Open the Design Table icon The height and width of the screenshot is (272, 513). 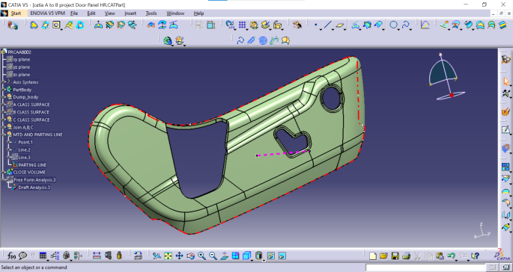(43, 256)
